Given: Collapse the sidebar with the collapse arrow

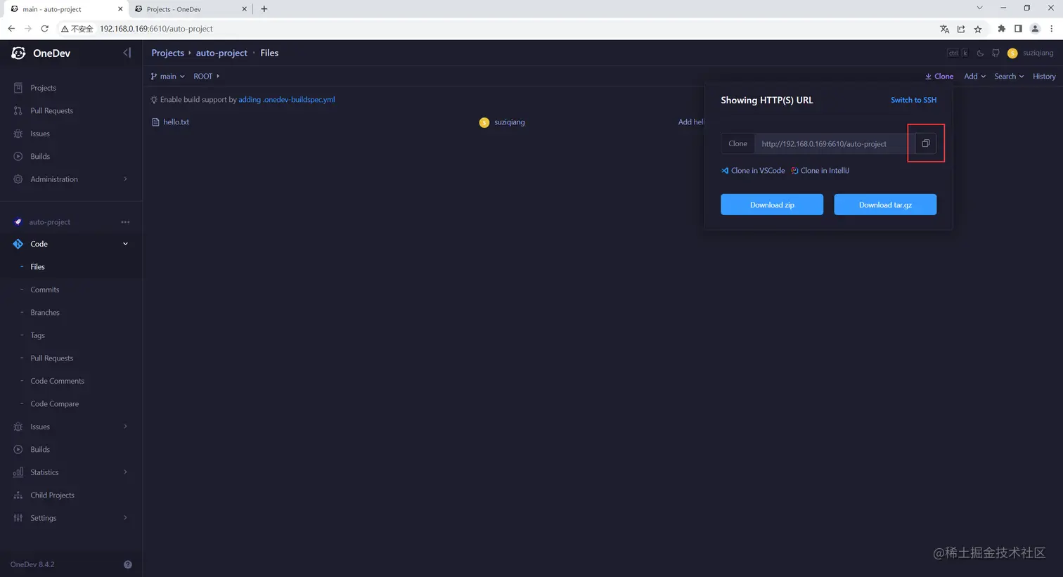Looking at the screenshot, I should click(127, 53).
